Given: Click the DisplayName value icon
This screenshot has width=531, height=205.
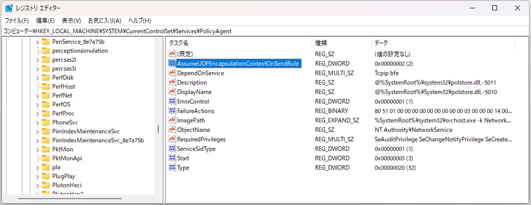Looking at the screenshot, I should pos(172,92).
